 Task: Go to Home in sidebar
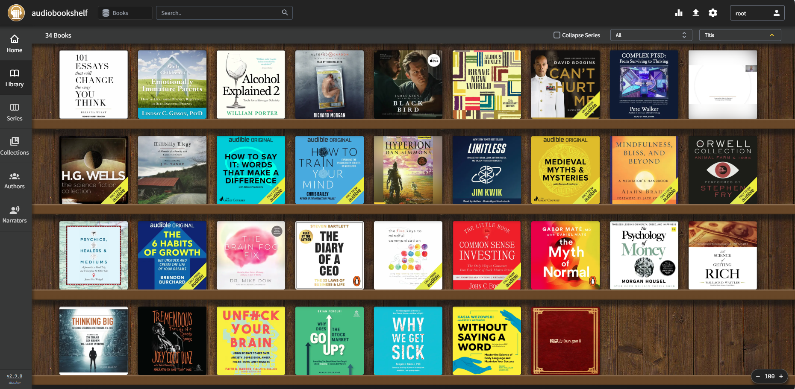pyautogui.click(x=15, y=44)
